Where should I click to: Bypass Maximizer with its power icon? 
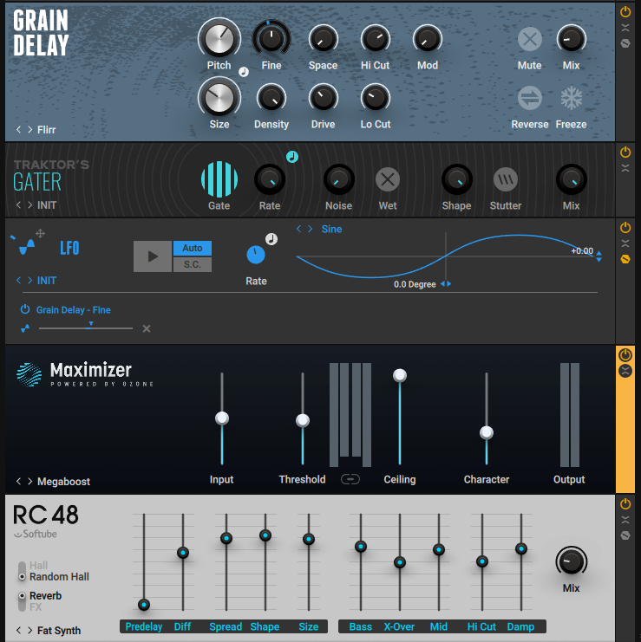tap(625, 355)
